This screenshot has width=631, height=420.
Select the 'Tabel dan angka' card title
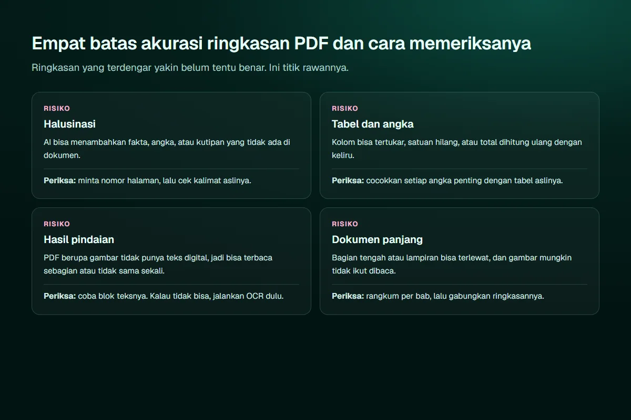(x=372, y=124)
